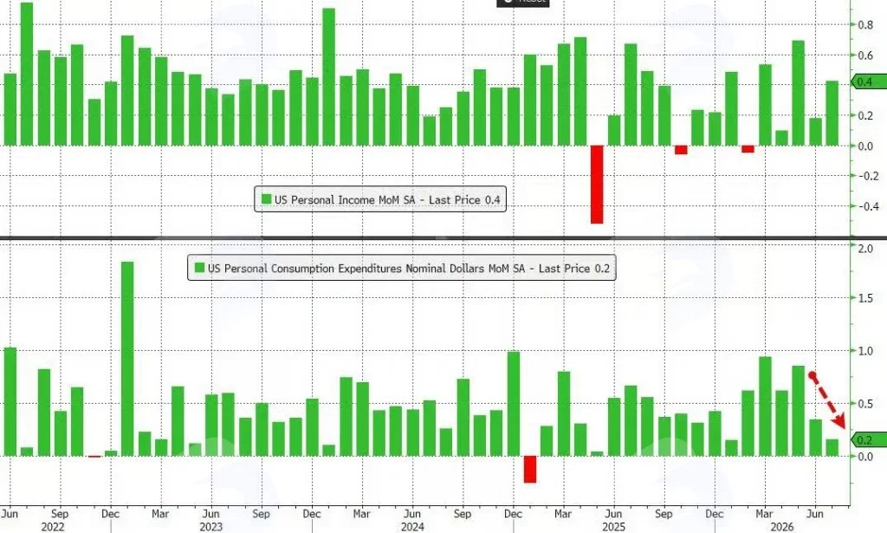Click the tallest consumption bar near Dec 2022
The width and height of the screenshot is (887, 533).
click(127, 359)
